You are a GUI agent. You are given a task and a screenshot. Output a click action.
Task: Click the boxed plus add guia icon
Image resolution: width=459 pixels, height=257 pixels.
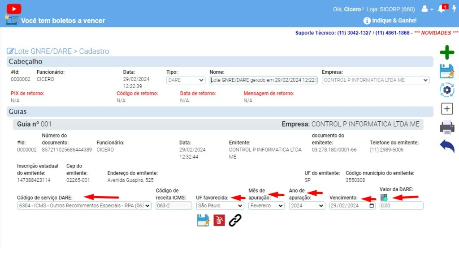coord(447,109)
